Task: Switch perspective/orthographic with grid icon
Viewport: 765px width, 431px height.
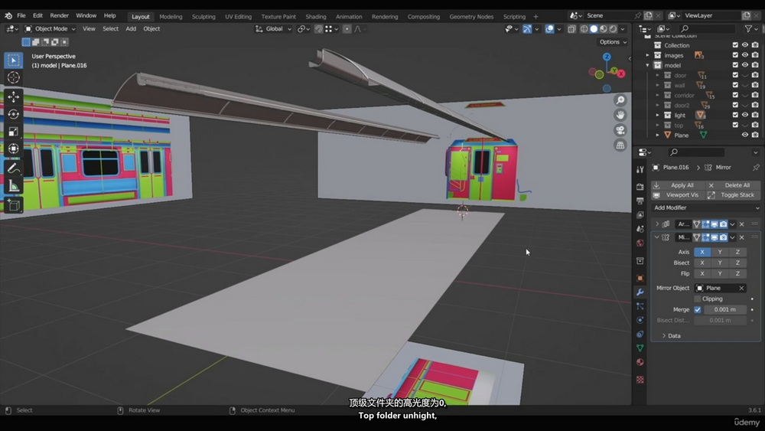Action: [620, 145]
